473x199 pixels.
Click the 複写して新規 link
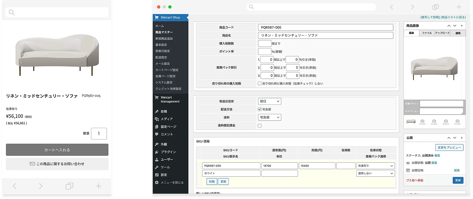(x=430, y=17)
